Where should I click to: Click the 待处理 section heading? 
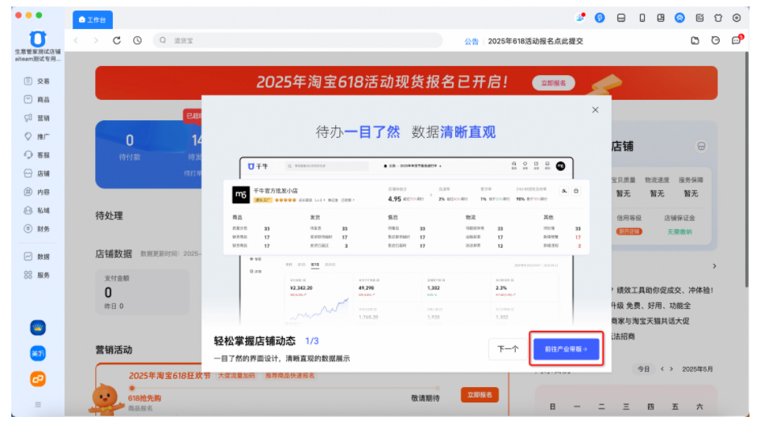tap(109, 215)
